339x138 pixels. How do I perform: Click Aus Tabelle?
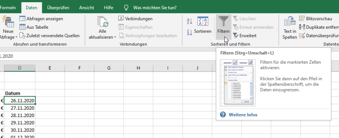tap(34, 27)
